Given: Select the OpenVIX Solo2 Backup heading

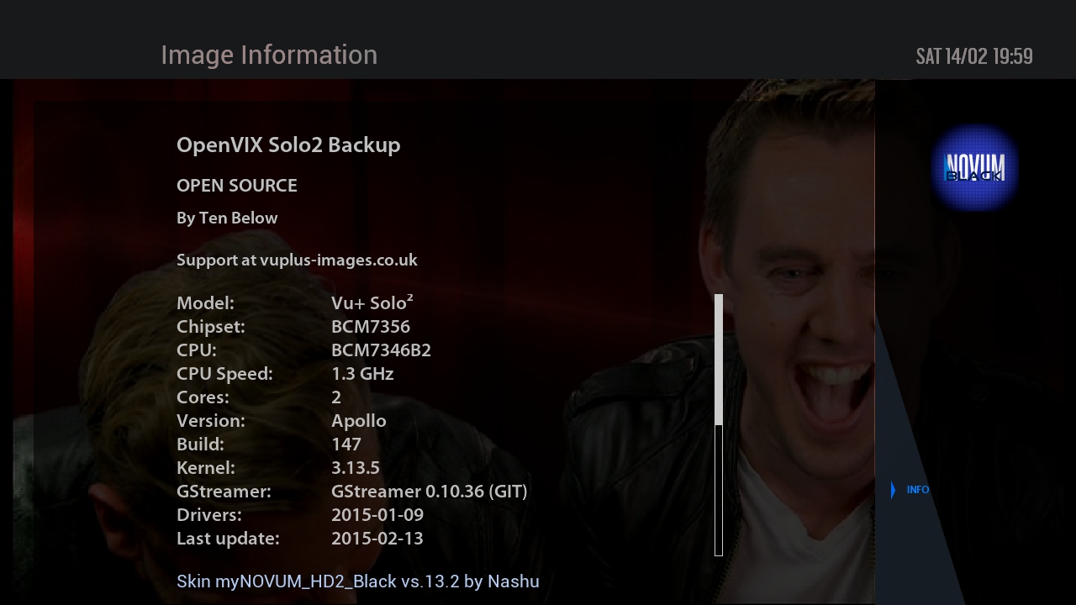Looking at the screenshot, I should point(288,145).
